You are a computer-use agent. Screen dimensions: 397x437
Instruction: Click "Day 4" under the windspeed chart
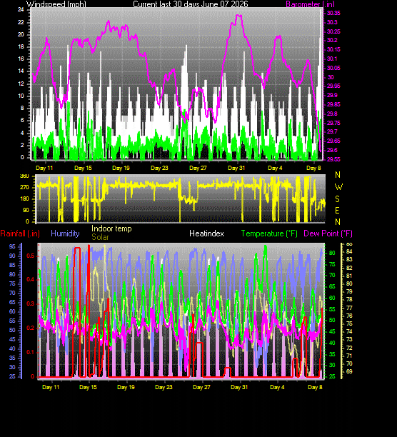pyautogui.click(x=275, y=168)
